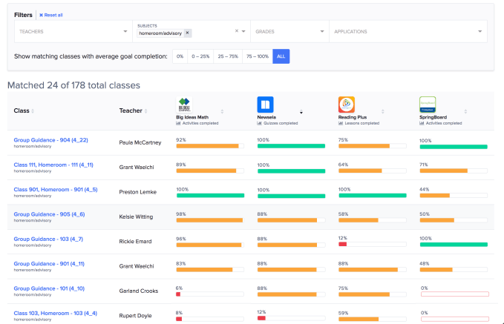Viewport: 504px width, 324px height.
Task: Open Class 901, Homeroom - 901 (4_5)
Action: point(56,190)
